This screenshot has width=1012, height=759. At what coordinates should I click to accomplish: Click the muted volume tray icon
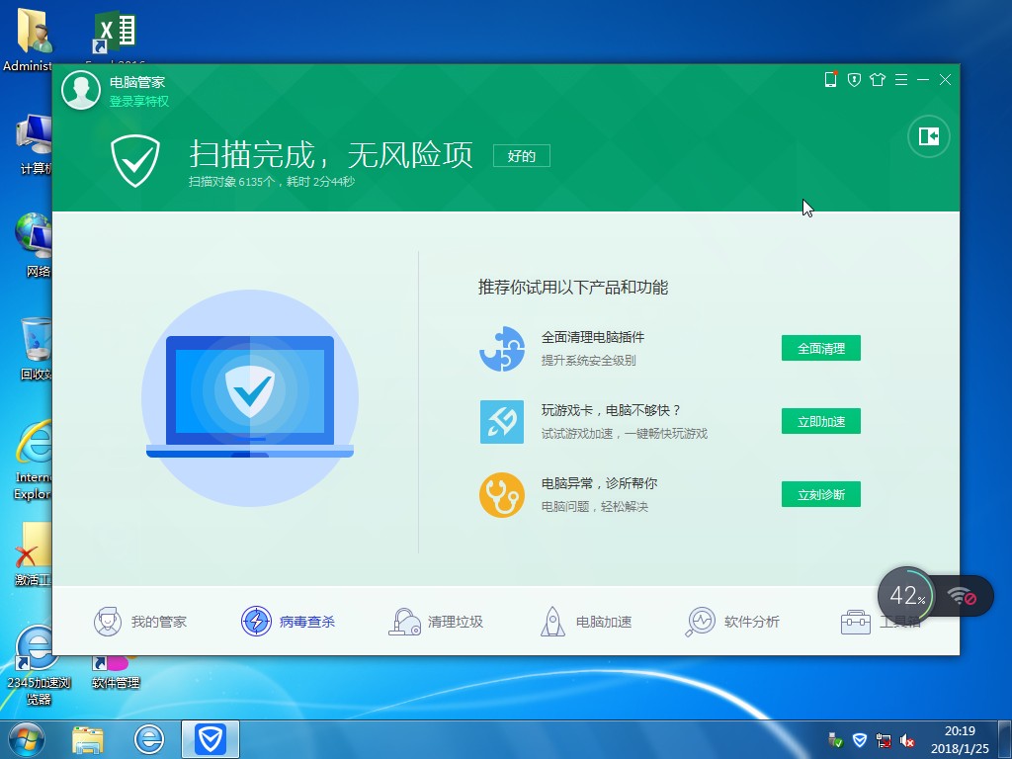coord(907,740)
